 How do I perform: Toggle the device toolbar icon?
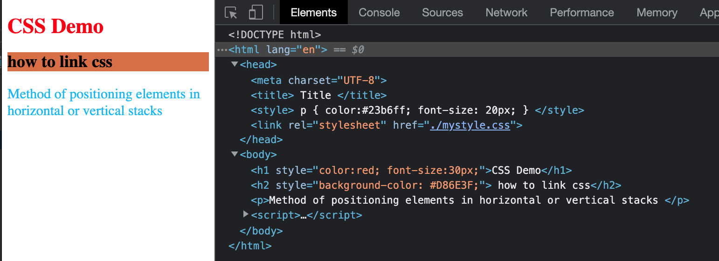coord(256,13)
